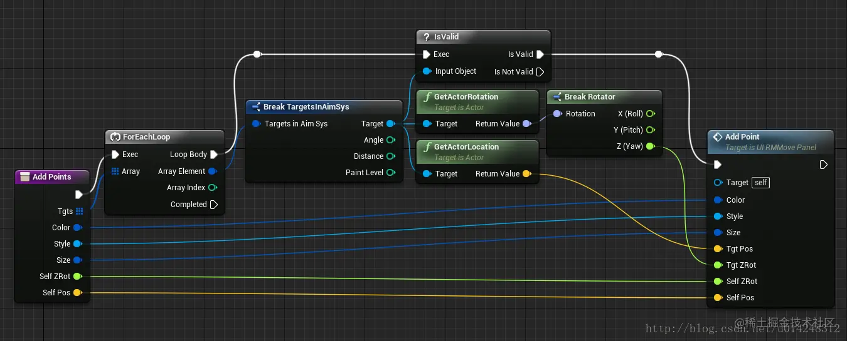847x341 pixels.
Task: Select the Add Points entry node title
Action: 52,177
